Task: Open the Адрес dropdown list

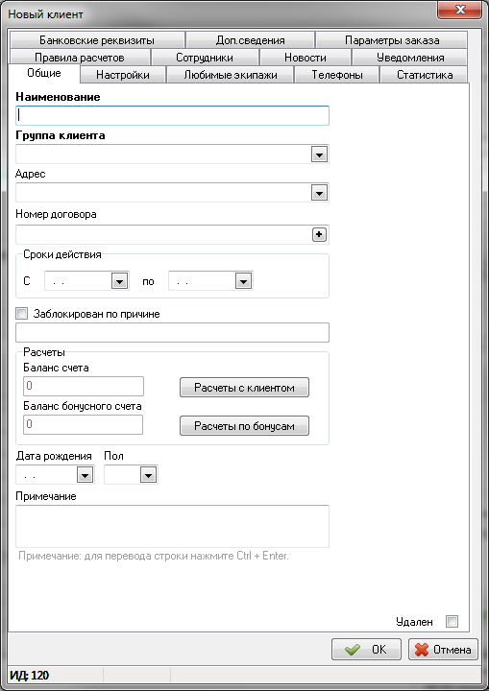Action: click(x=319, y=193)
